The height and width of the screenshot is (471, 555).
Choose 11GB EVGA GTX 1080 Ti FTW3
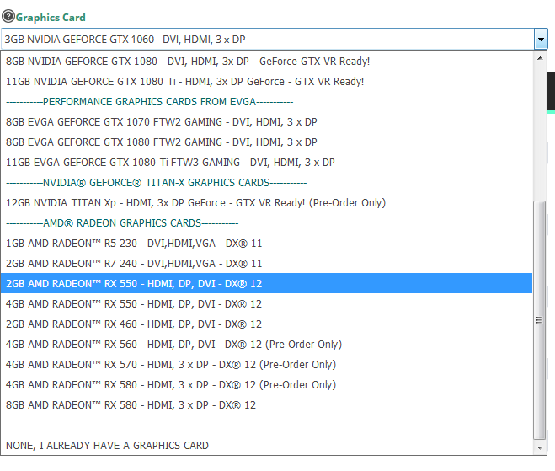(266, 162)
